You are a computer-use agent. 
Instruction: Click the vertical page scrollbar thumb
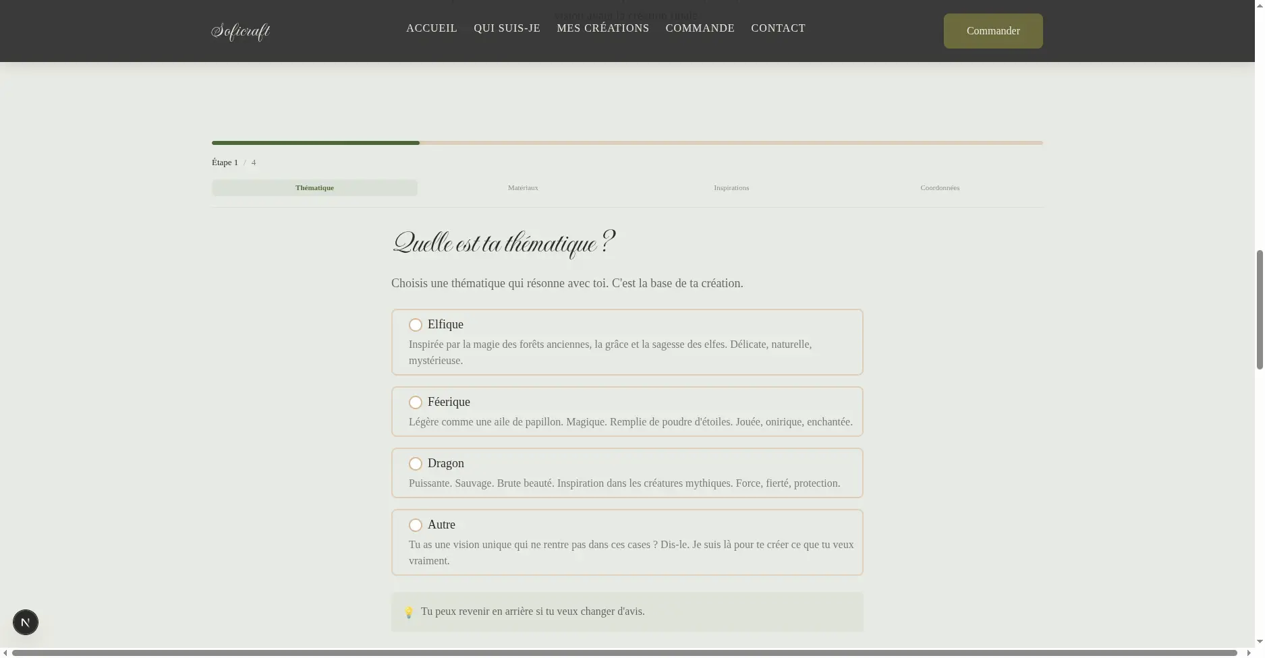coord(1259,309)
